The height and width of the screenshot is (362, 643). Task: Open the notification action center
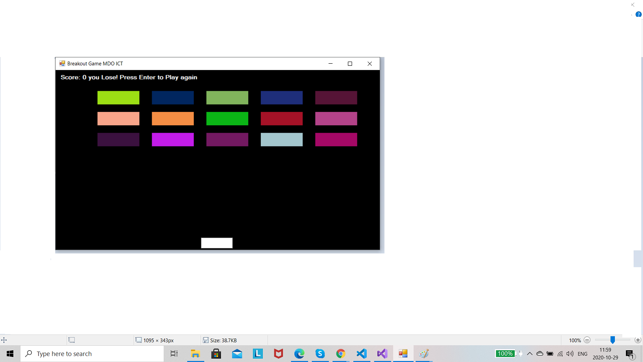pyautogui.click(x=630, y=354)
